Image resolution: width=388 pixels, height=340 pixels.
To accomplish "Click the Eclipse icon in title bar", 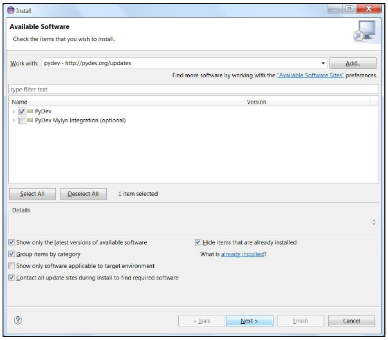I will pos(11,10).
